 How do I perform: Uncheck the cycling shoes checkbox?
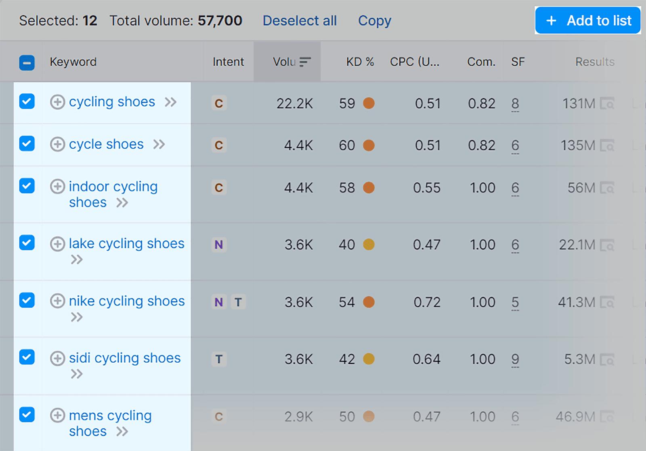27,102
